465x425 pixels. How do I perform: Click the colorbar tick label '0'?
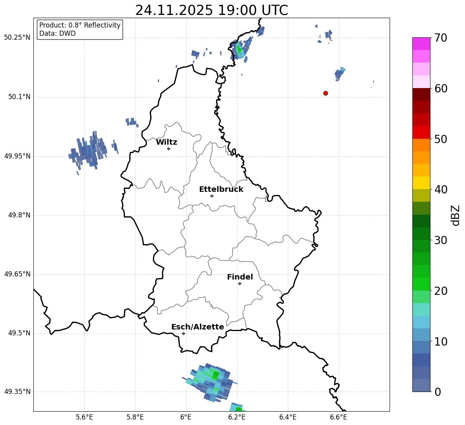438,392
